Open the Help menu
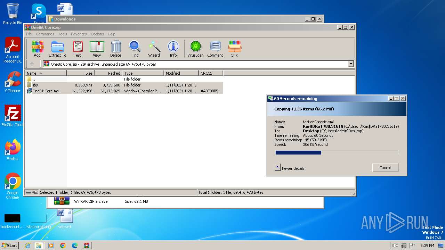The image size is (445, 250). click(x=111, y=34)
